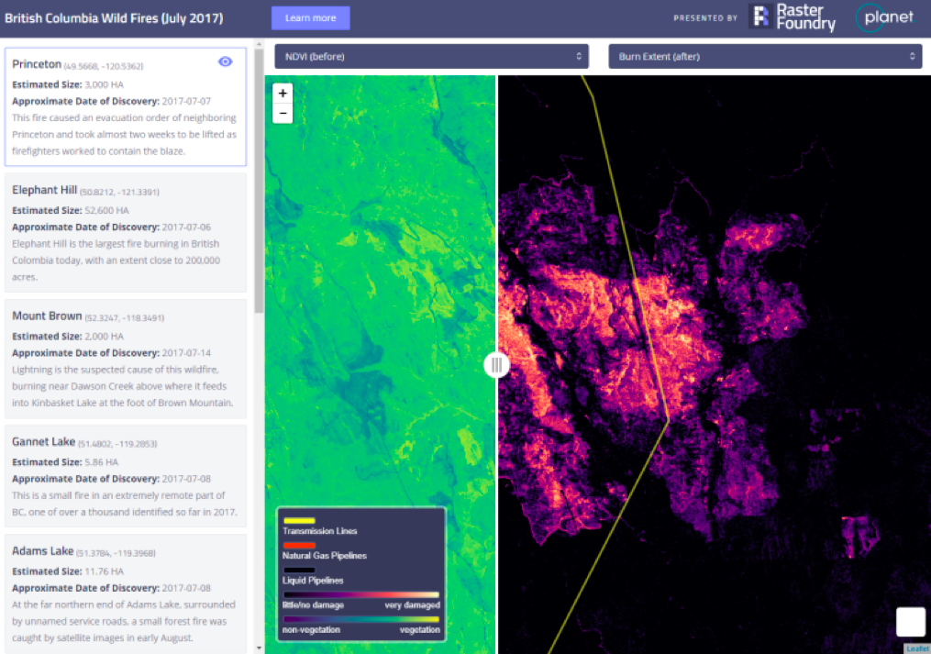Image resolution: width=931 pixels, height=654 pixels.
Task: Click the Leaflet attribution link
Action: pos(916,648)
